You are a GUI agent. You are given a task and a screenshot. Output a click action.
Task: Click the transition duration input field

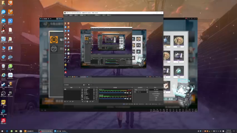click(x=141, y=92)
